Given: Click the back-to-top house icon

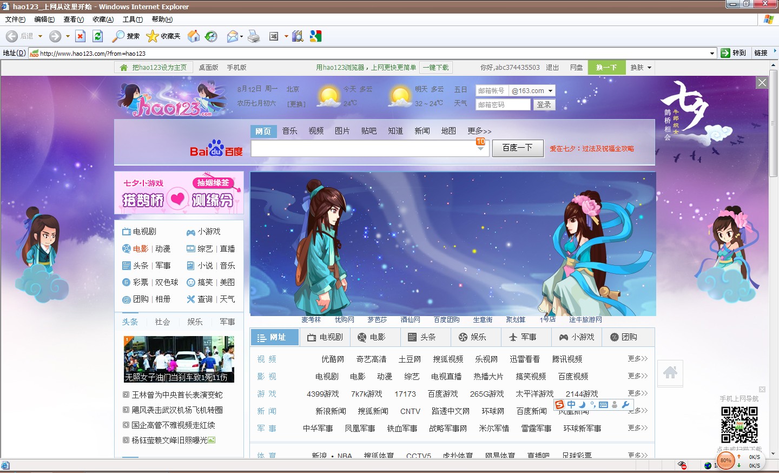Looking at the screenshot, I should [x=670, y=373].
